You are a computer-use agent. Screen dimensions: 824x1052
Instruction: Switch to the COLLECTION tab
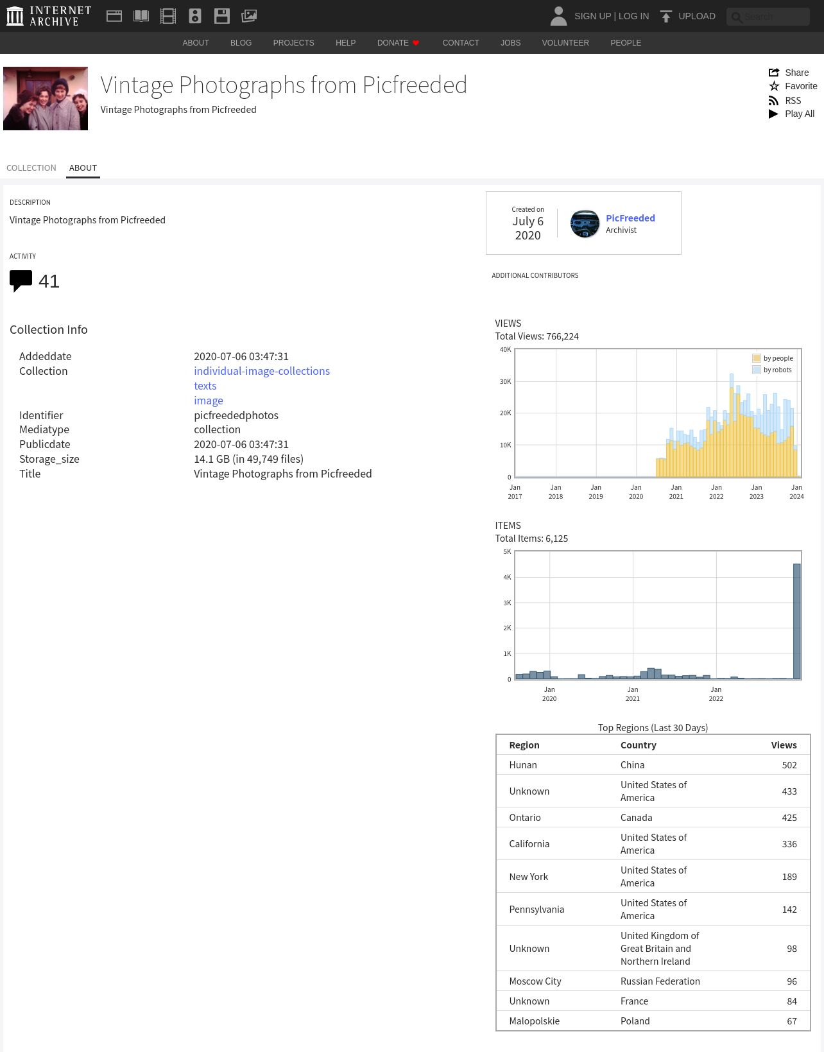(x=31, y=168)
